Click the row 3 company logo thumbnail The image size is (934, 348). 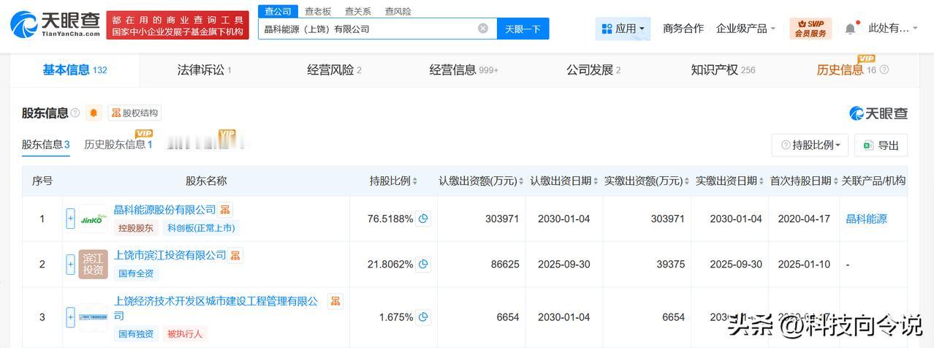93,317
